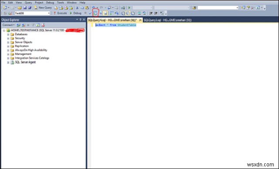This screenshot has height=169, width=279.
Task: Undo the last action with Undo icon
Action: (93, 8)
